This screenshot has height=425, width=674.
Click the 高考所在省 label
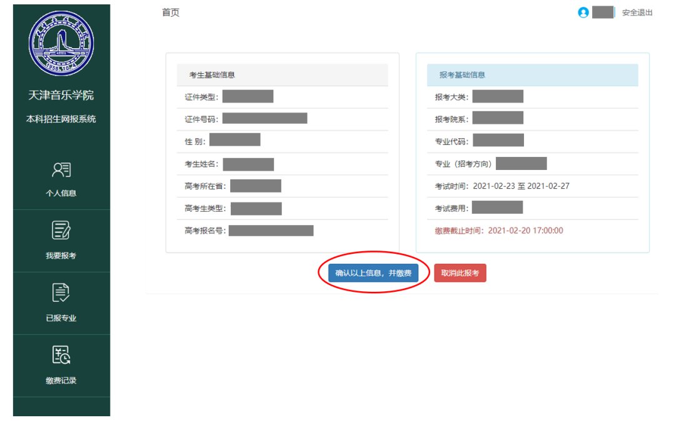[x=206, y=186]
